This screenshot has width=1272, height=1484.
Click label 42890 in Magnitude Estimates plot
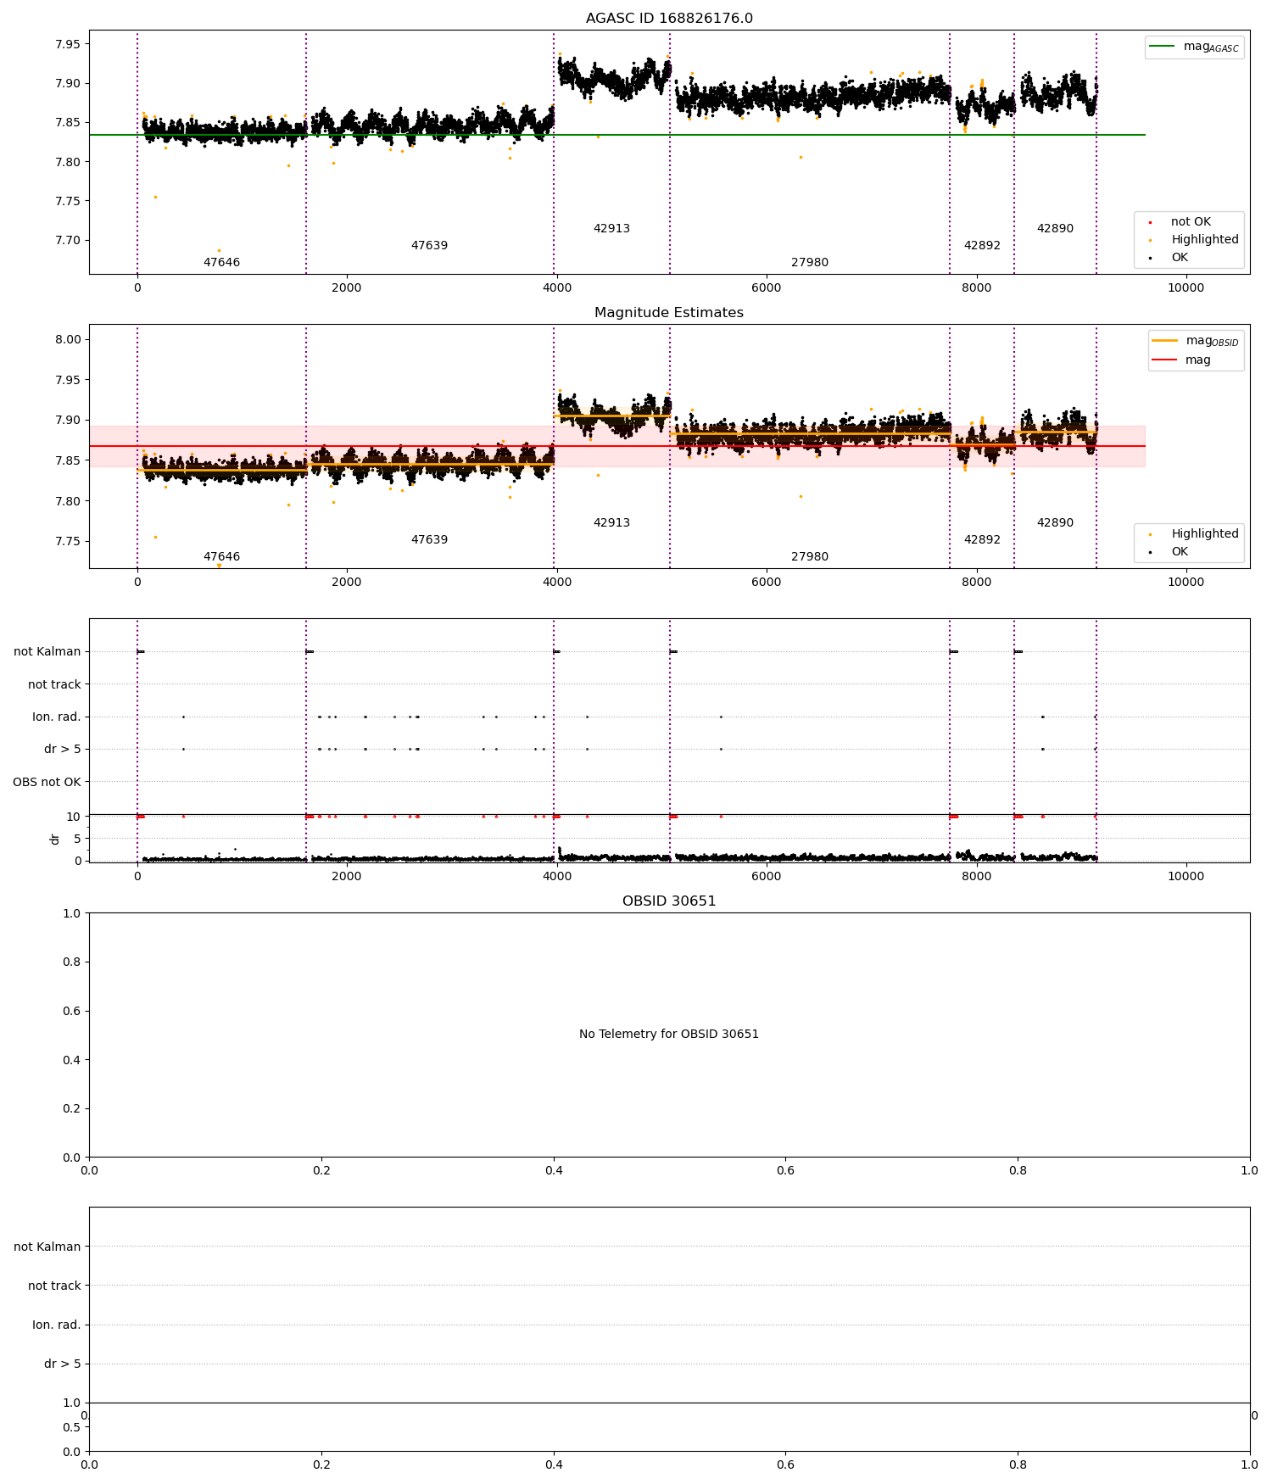tap(1055, 523)
